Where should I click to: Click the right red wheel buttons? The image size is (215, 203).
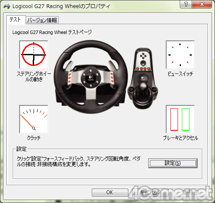(112, 77)
